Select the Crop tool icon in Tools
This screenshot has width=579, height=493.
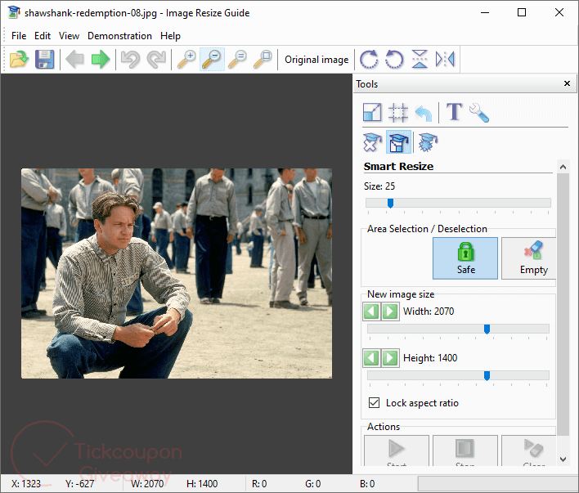point(398,112)
